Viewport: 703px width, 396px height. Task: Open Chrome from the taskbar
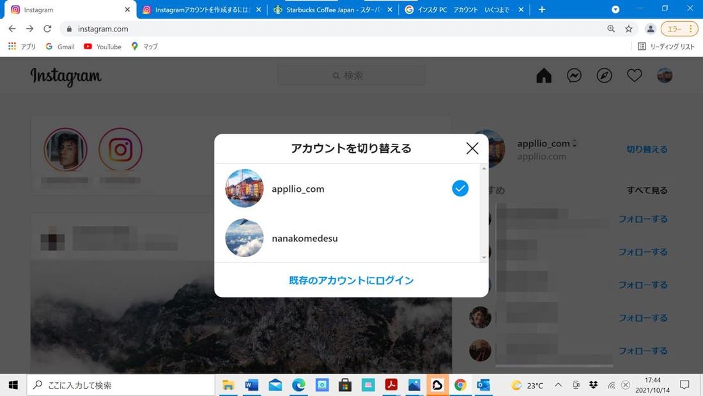point(460,384)
